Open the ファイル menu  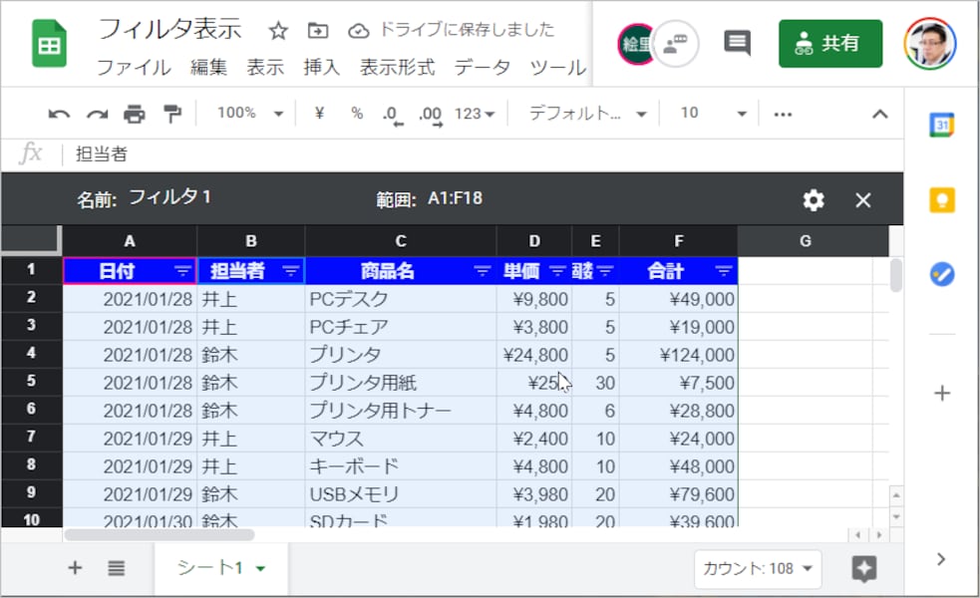point(134,67)
